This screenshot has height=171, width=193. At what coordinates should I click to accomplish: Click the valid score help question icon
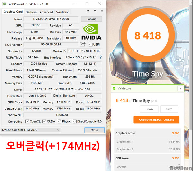tap(180, 89)
